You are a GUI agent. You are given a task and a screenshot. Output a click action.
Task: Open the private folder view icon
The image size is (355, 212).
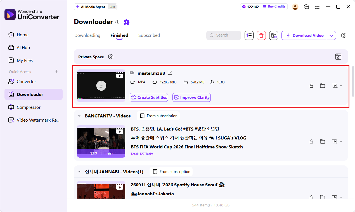(x=274, y=35)
